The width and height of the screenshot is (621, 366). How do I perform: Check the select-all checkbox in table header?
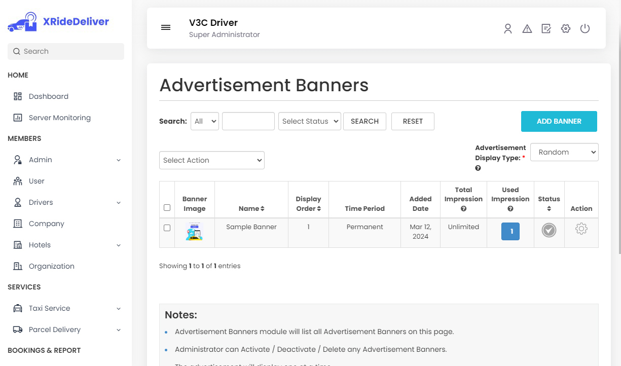[167, 207]
